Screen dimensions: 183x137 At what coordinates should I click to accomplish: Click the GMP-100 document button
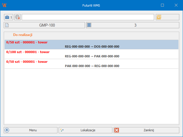pyautogui.click(x=47, y=25)
